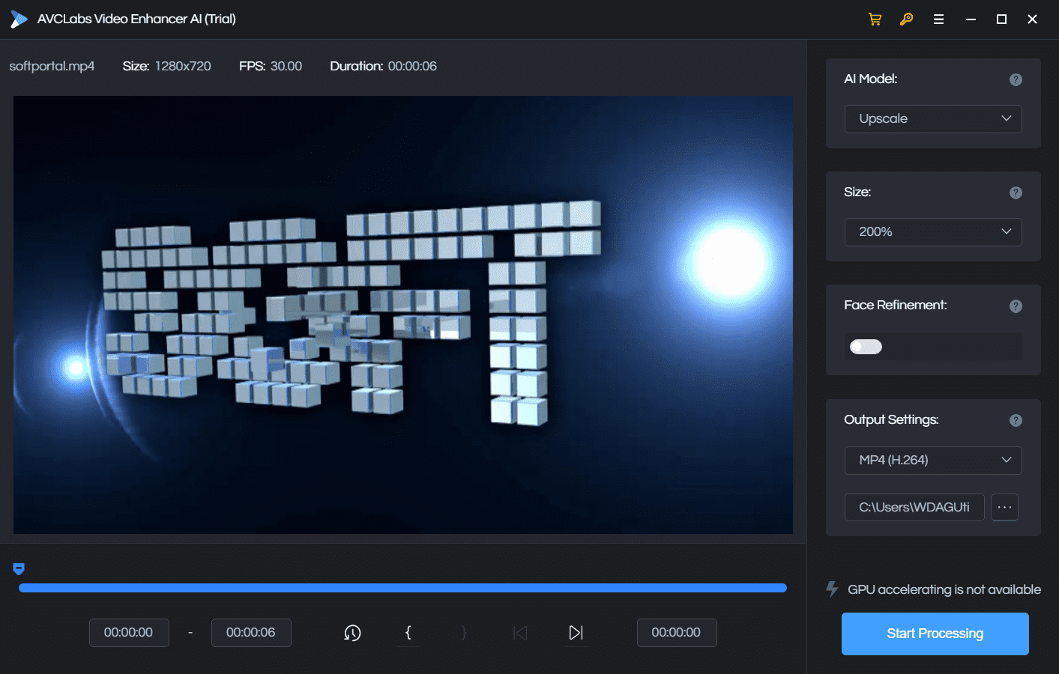Click the reset trim clock icon

[352, 633]
